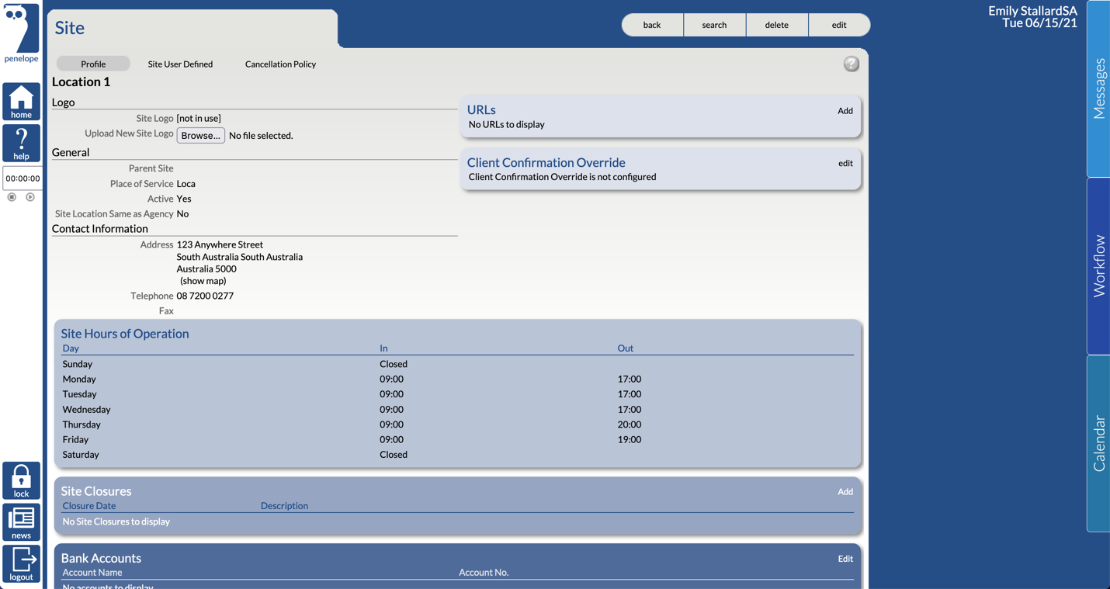Click the URLs panel heading
Screen dimensions: 1110x589
(x=481, y=110)
